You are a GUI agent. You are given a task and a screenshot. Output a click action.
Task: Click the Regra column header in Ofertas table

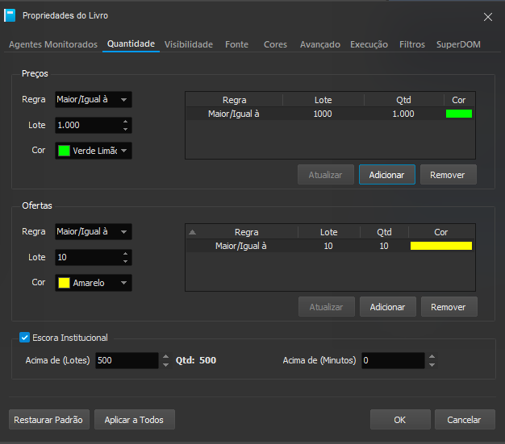(x=246, y=232)
